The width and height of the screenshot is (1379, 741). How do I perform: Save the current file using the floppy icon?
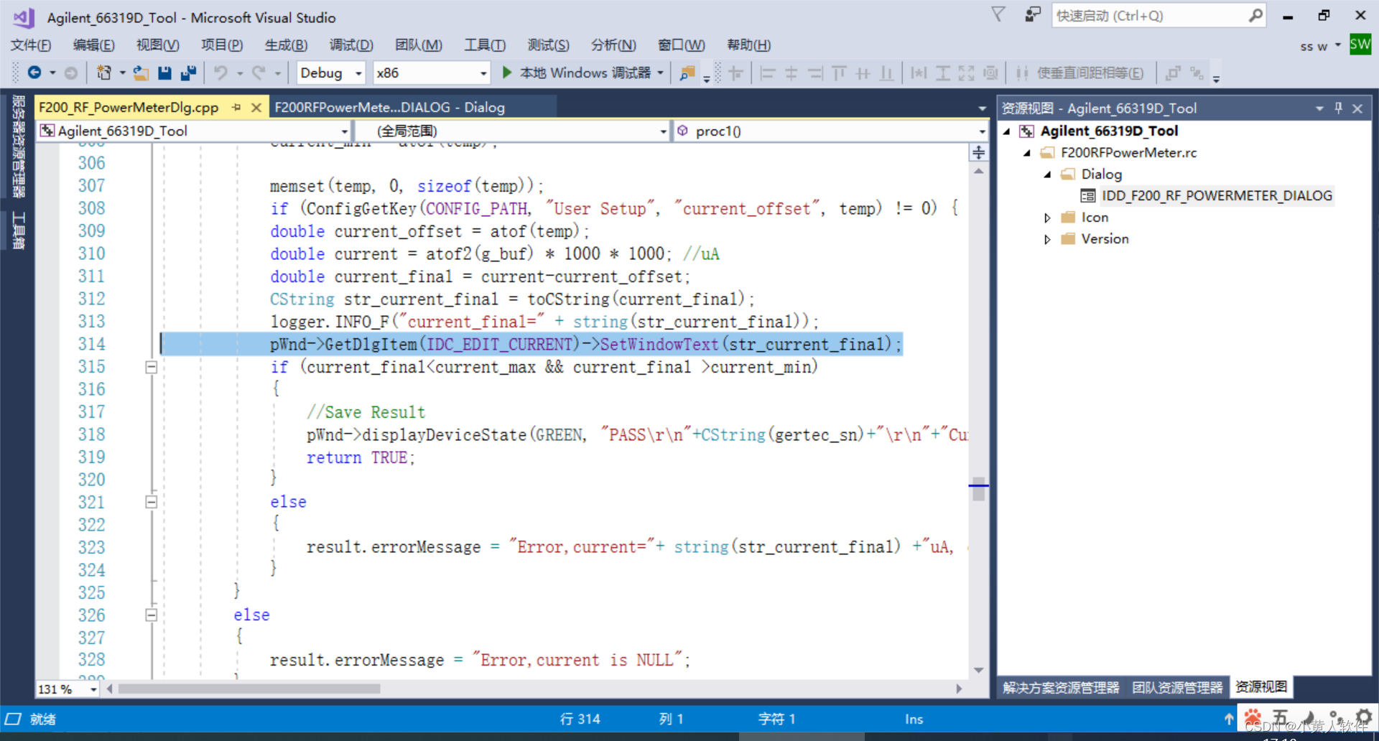click(x=164, y=73)
